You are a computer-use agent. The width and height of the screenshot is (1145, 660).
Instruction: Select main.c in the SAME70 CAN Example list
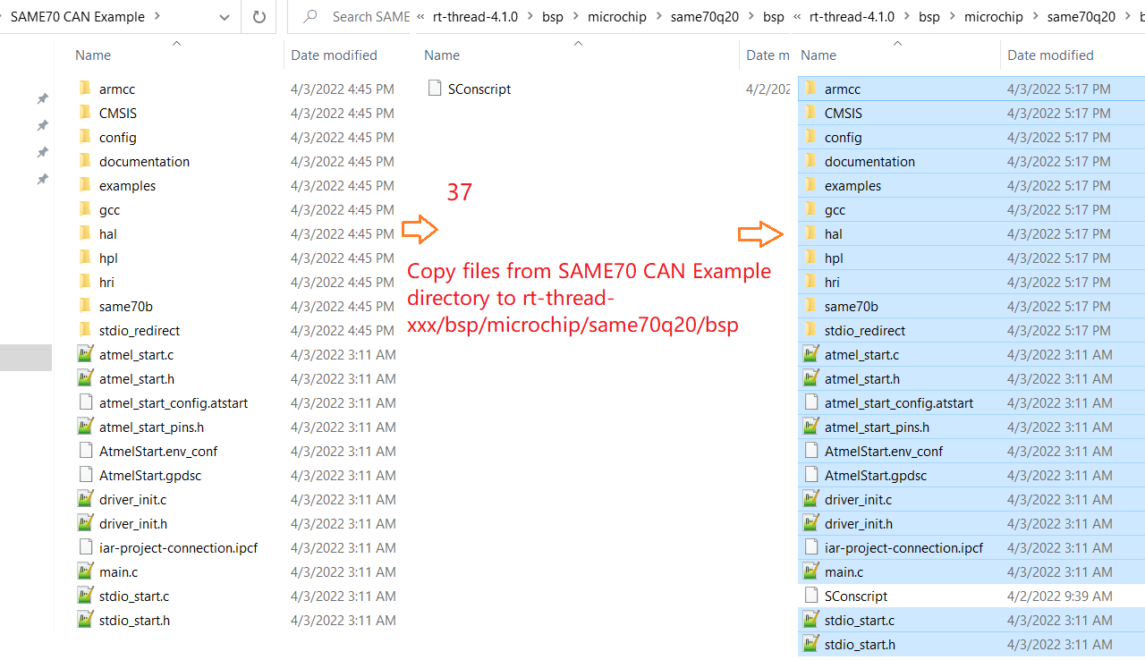click(x=118, y=572)
